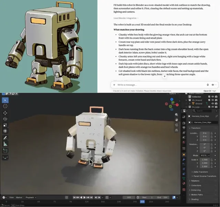
Task: Pick the Rotate tool in the viewport toolbar
Action: pyautogui.click(x=5, y=119)
